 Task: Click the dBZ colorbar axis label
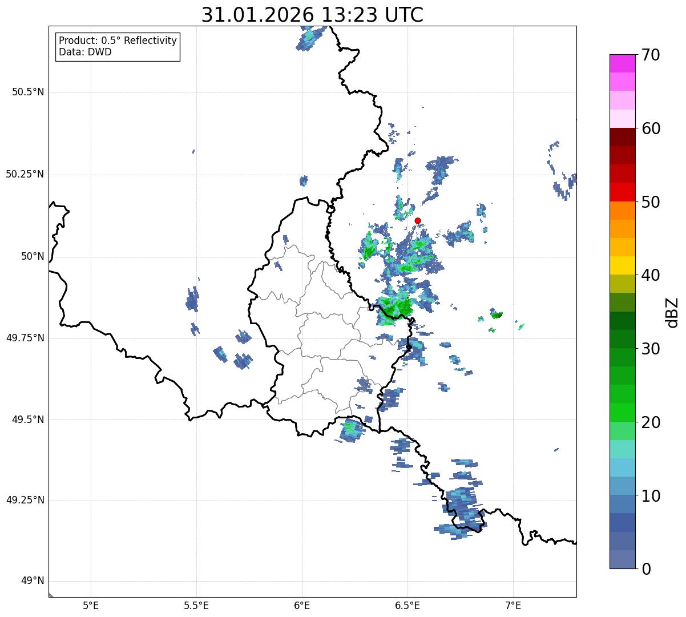pos(672,312)
